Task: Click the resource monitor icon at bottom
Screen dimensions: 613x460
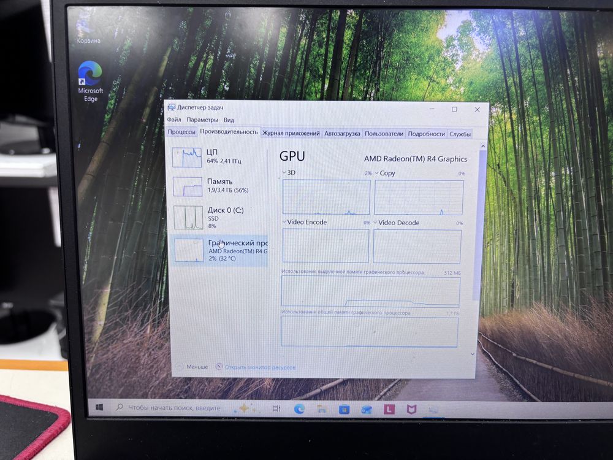Action: coord(219,367)
